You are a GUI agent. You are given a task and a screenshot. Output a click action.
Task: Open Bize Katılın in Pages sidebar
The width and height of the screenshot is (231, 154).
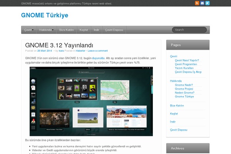[x=177, y=105]
